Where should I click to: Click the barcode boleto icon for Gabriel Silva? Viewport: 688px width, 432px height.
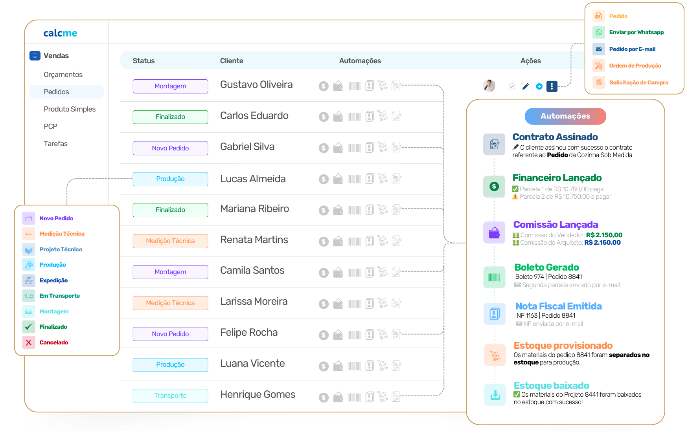(354, 148)
